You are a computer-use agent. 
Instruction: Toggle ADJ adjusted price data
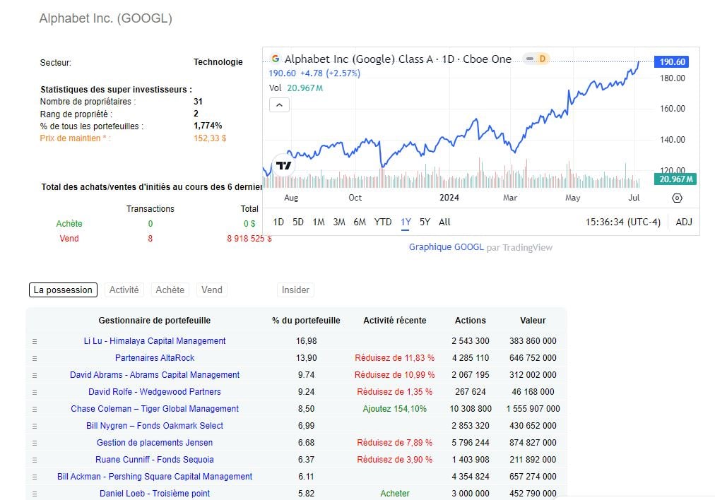click(684, 222)
